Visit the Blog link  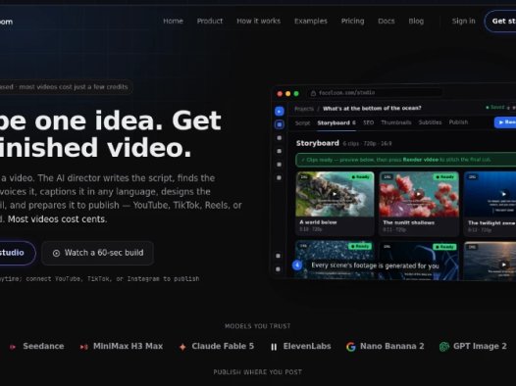(x=416, y=21)
